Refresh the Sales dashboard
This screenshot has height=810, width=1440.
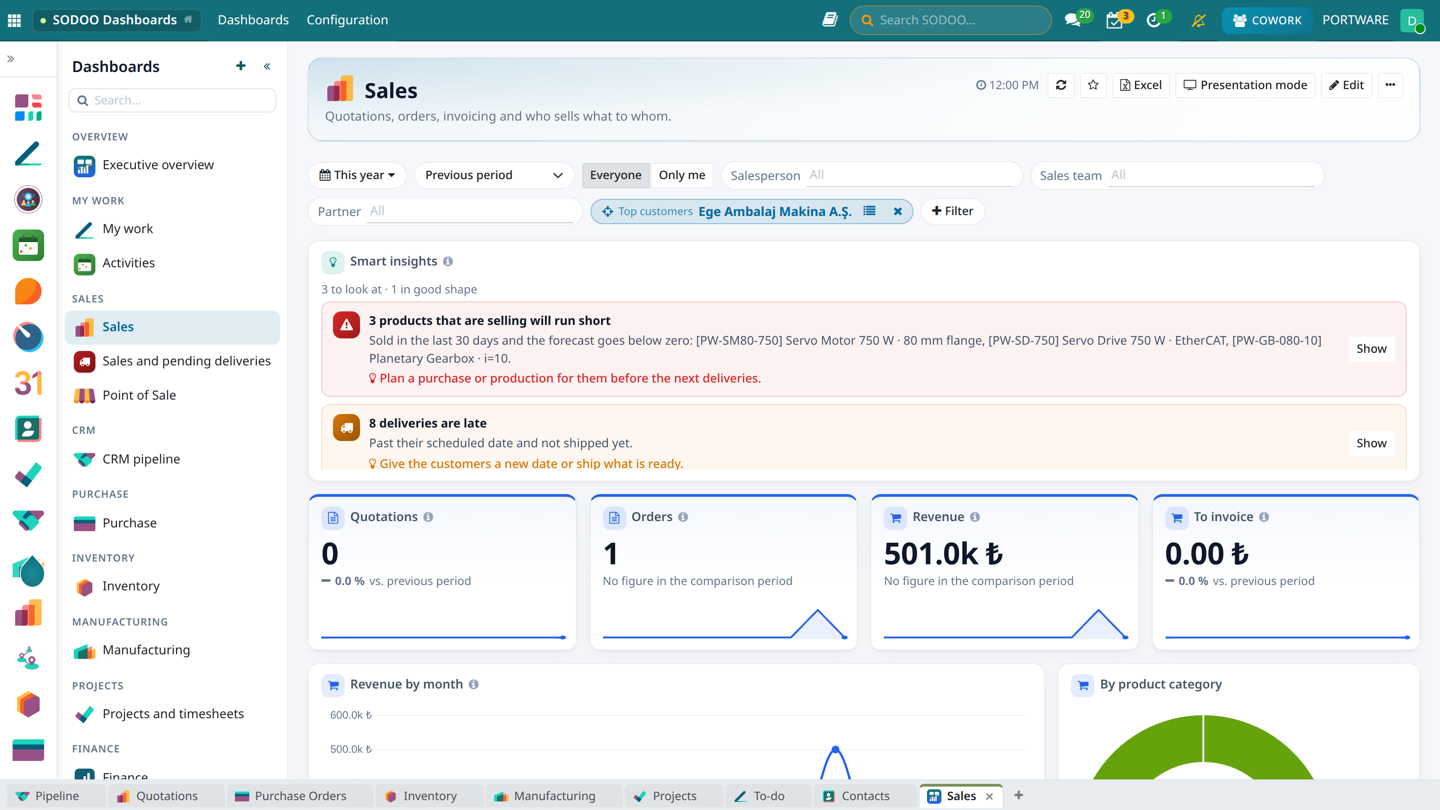(x=1061, y=85)
